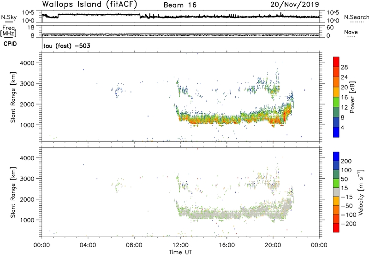Viewport: 369px width, 255px height.
Task: Click the '200' tick on Velocity scale
Action: click(x=346, y=161)
